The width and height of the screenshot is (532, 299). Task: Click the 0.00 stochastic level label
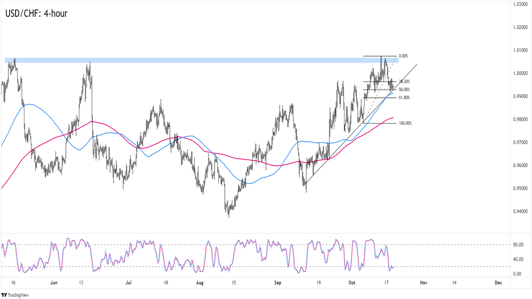(x=518, y=274)
